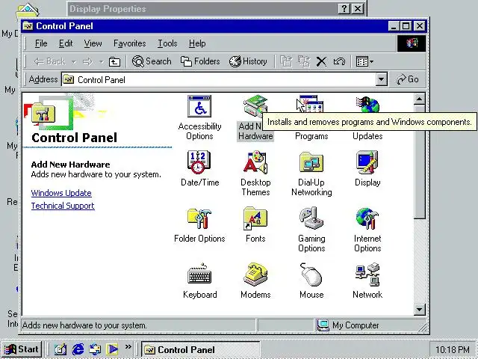Expand Quick Launch overflow chevron
Screen dimensions: 478x359
[128, 347]
